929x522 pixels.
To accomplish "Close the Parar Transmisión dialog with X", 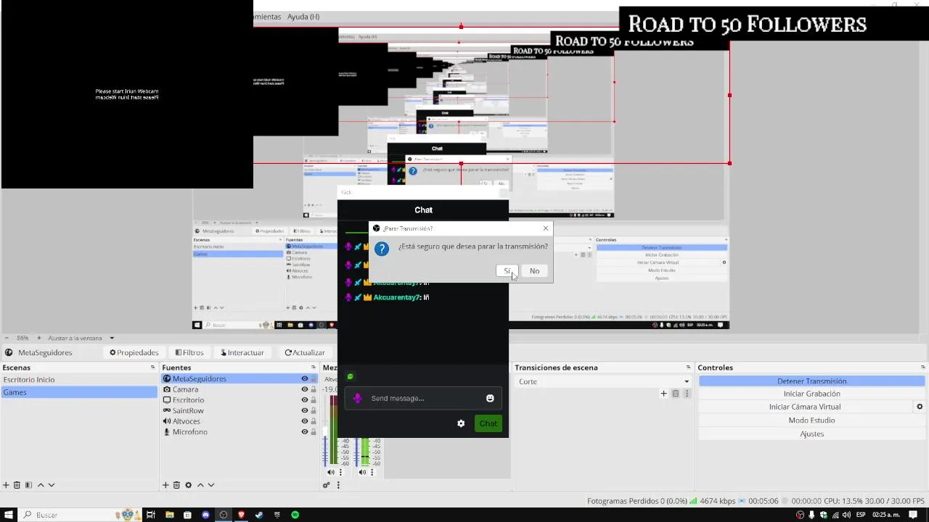I will click(546, 228).
